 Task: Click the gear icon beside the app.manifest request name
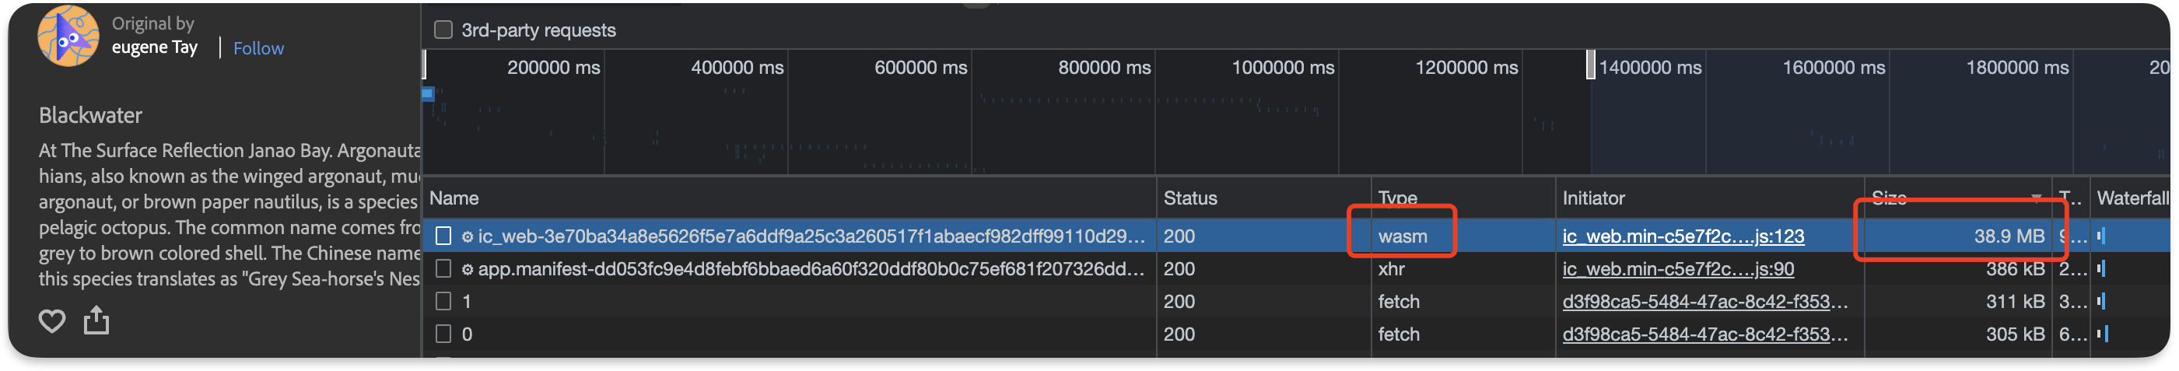click(x=467, y=270)
